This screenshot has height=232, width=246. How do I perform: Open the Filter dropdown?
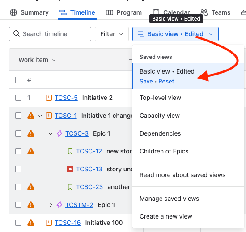point(112,34)
